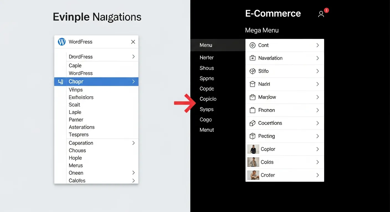The height and width of the screenshot is (212, 390).
Task: Expand the Chopr submenu arrow
Action: coord(133,82)
